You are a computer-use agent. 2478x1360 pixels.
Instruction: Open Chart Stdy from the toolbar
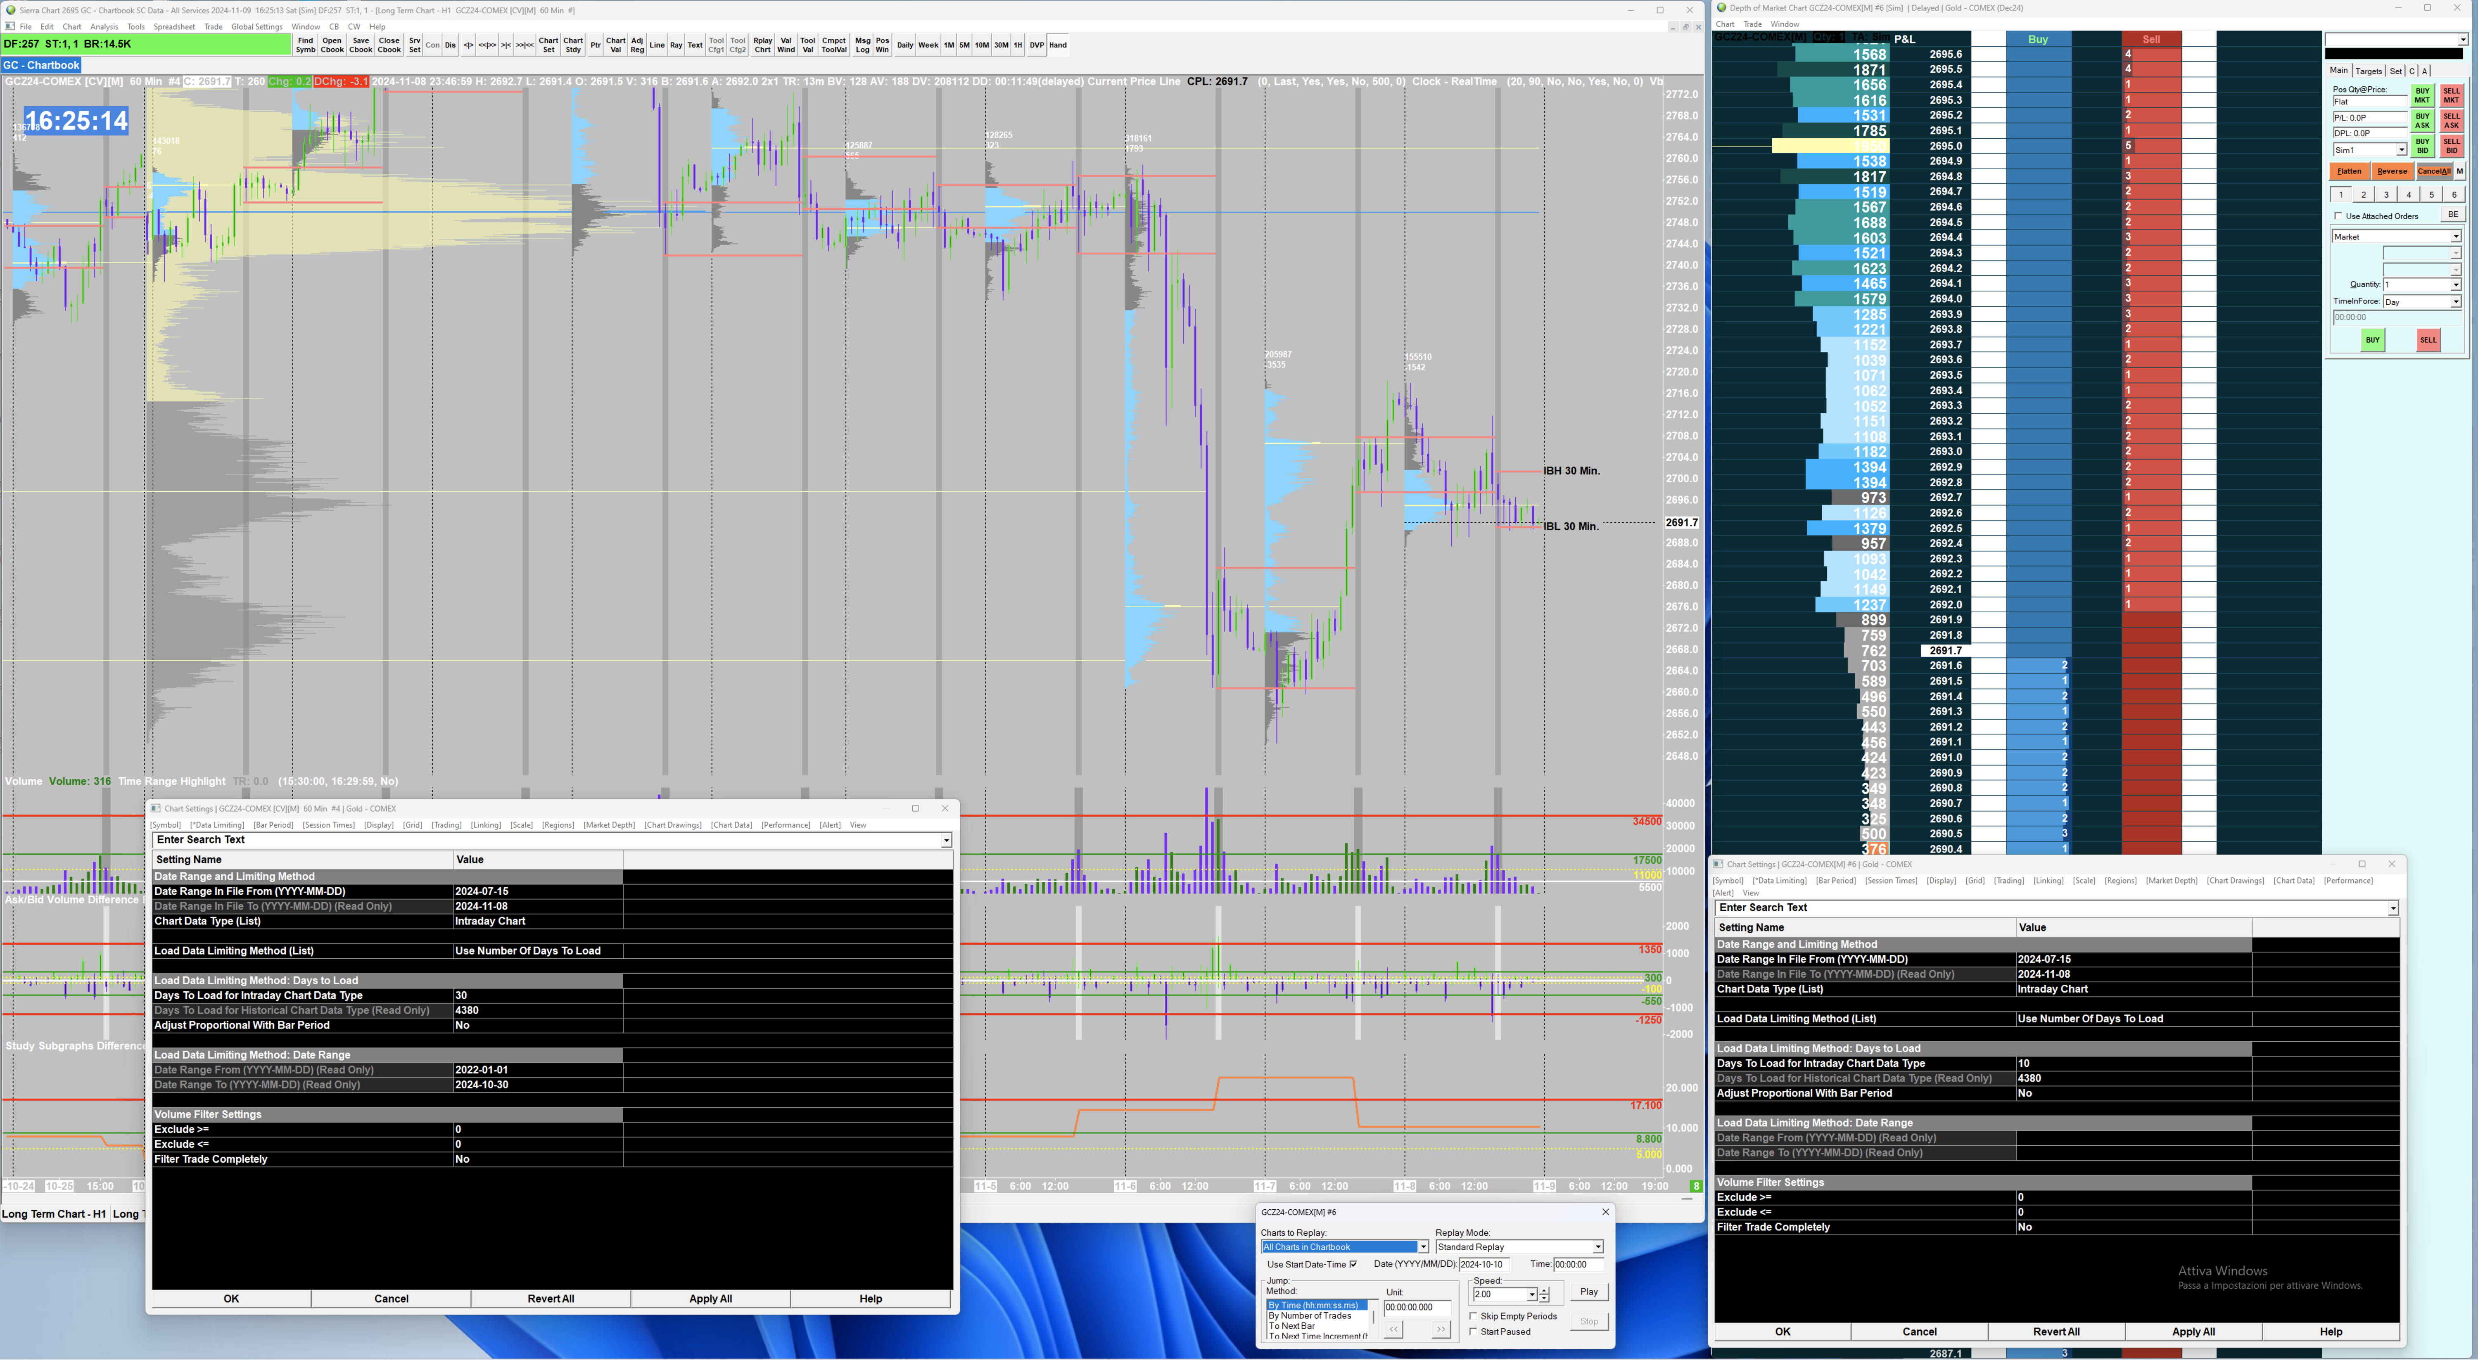[x=573, y=45]
